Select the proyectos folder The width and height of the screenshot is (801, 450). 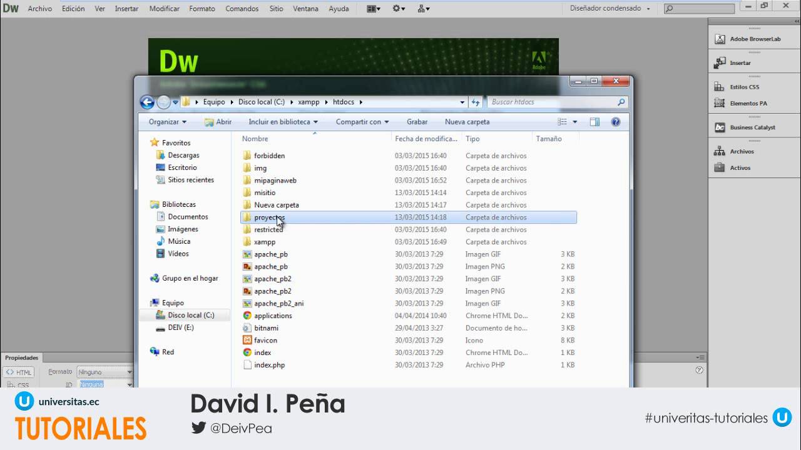point(409,217)
